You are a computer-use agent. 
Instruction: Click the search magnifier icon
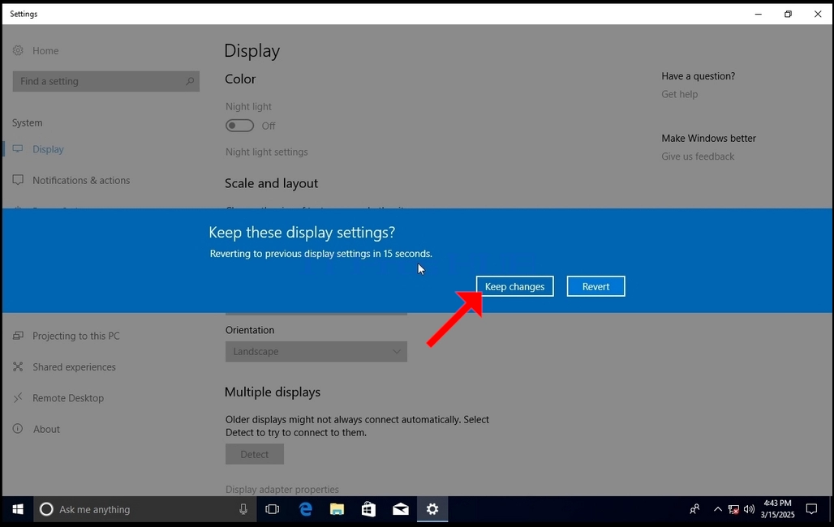(190, 81)
